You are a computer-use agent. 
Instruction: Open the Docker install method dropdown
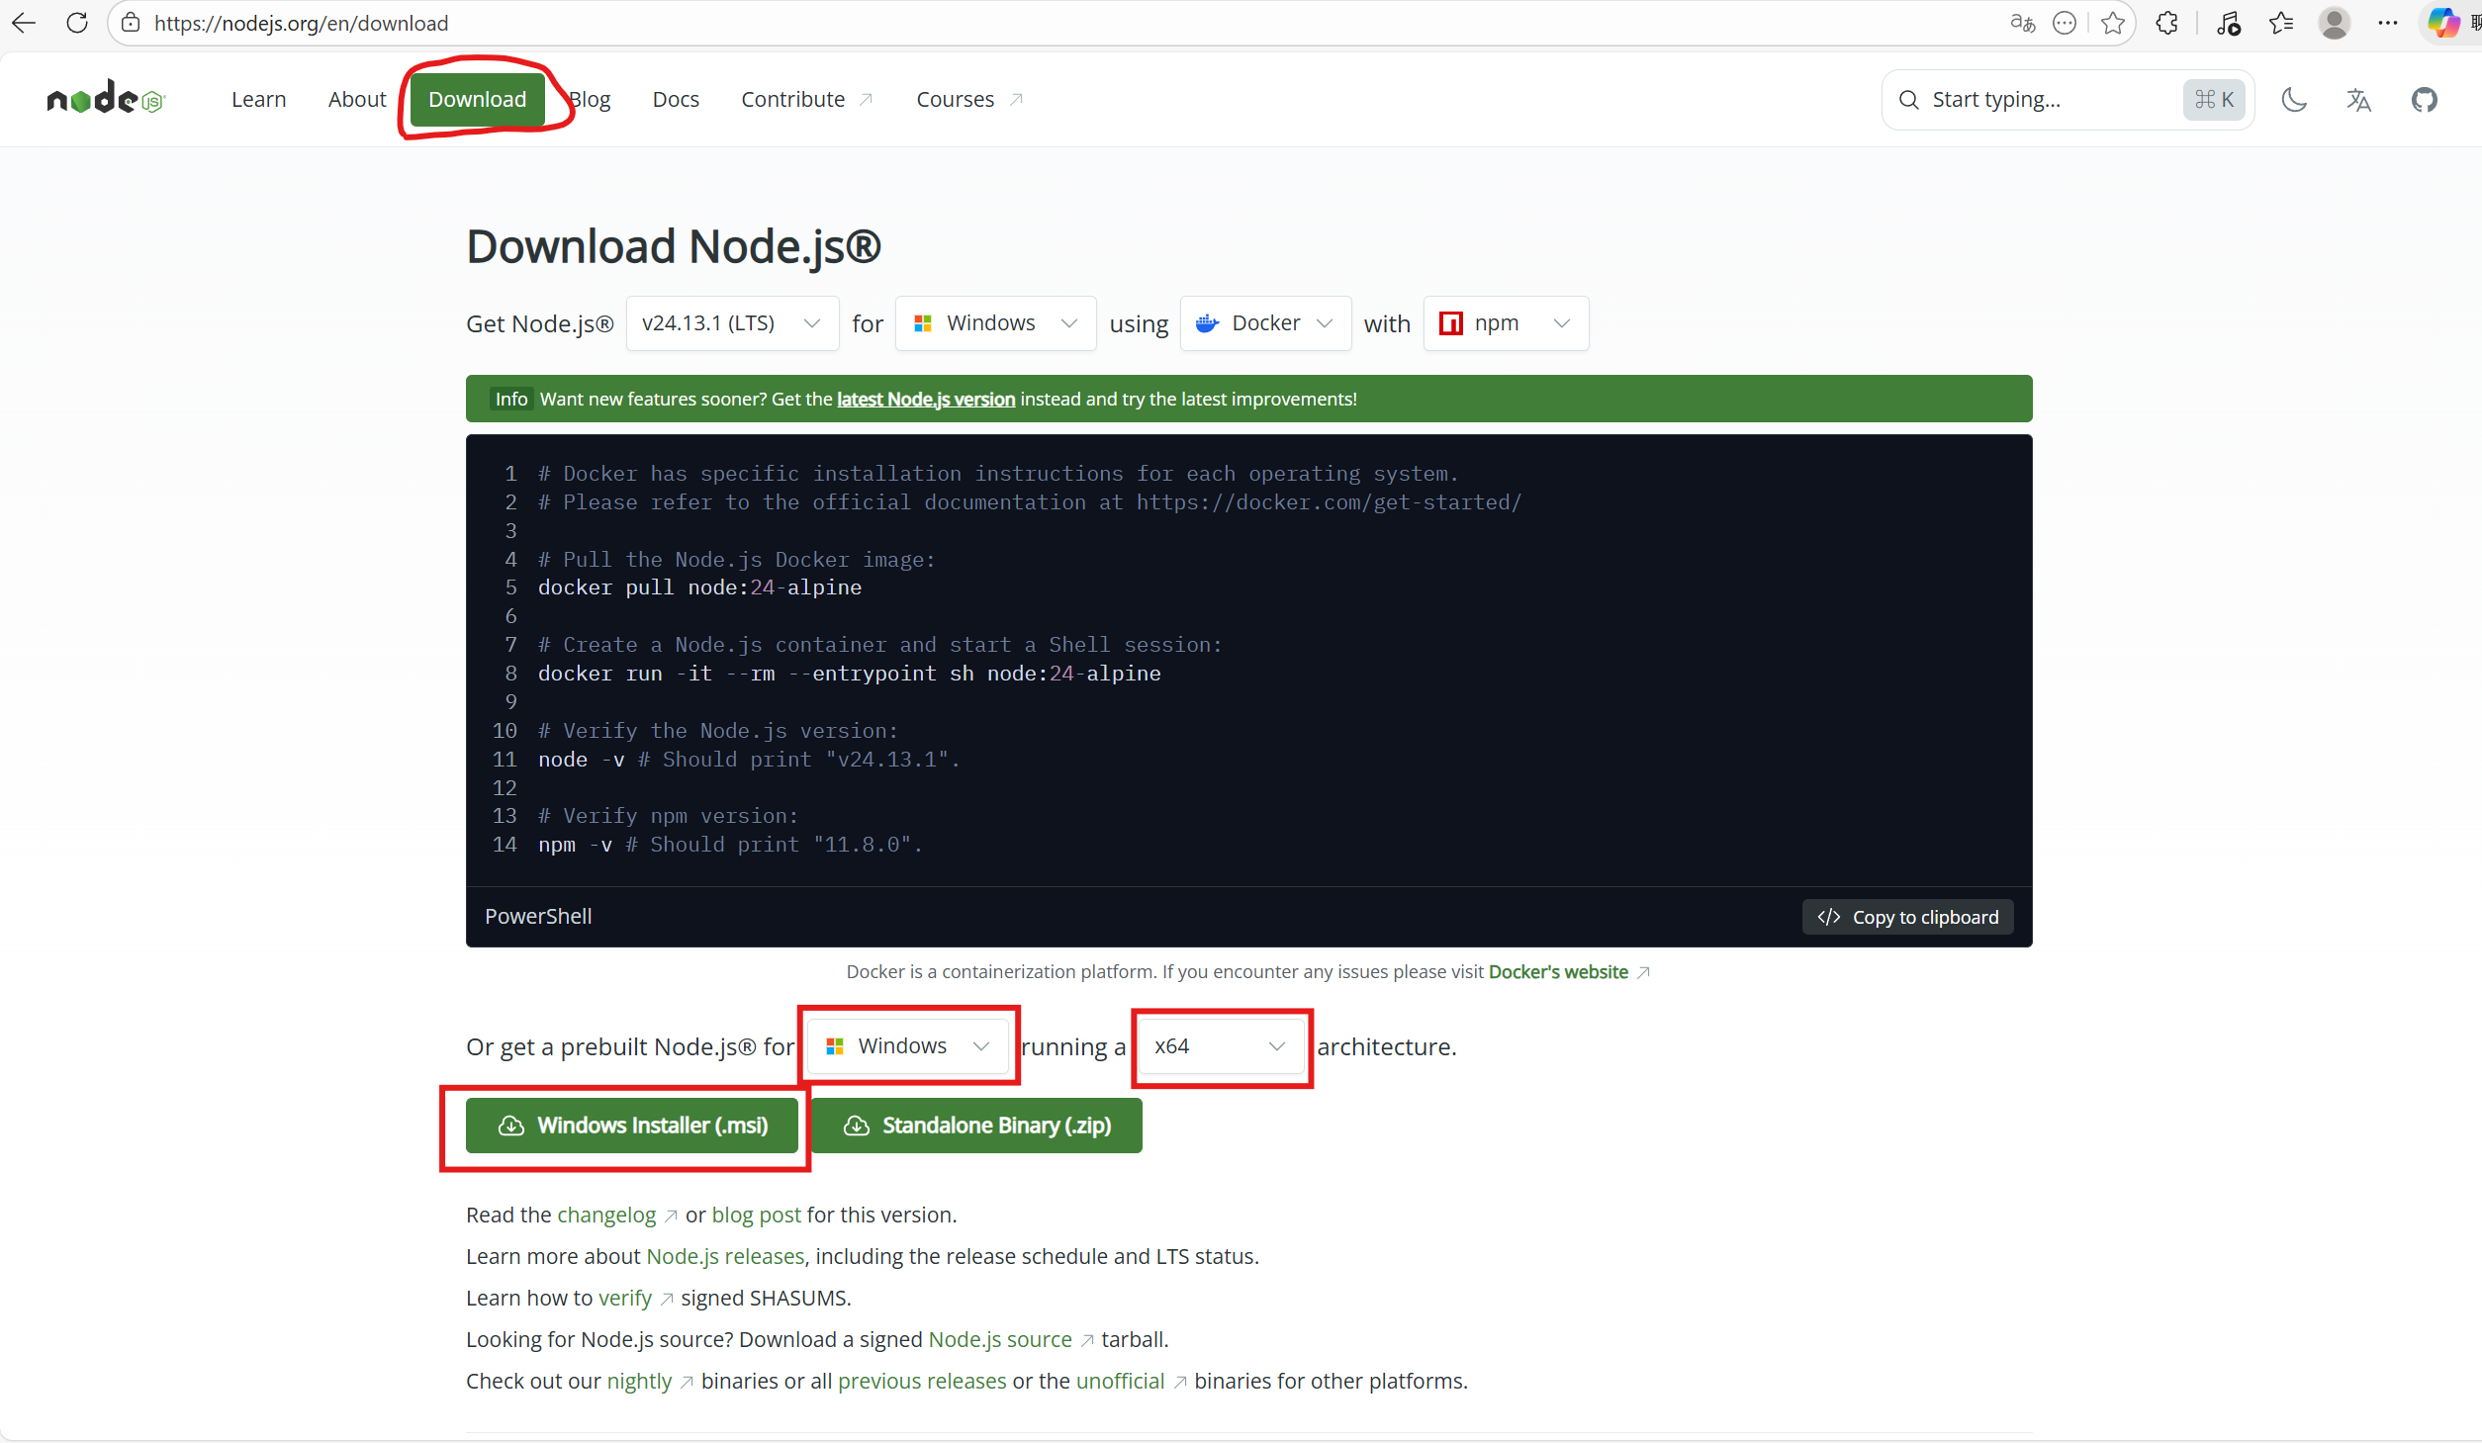(1265, 323)
